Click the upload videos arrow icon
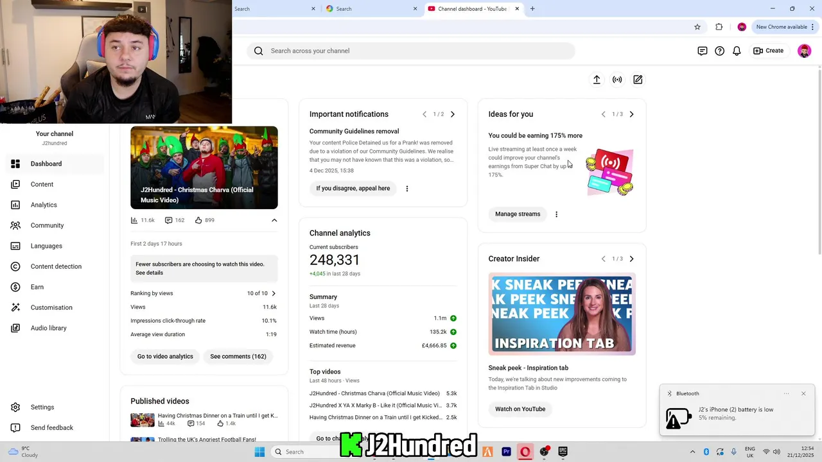 point(597,80)
